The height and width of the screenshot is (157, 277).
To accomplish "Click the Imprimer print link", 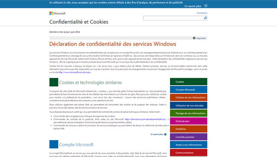I will coord(201,38).
